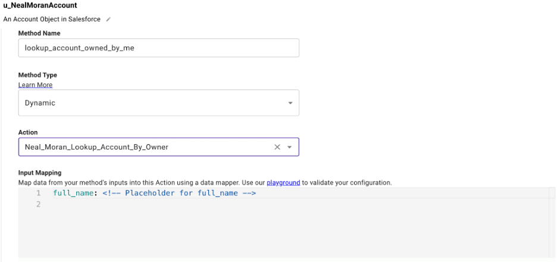This screenshot has width=557, height=262.
Task: Click the Input Mapping heading
Action: (x=40, y=173)
